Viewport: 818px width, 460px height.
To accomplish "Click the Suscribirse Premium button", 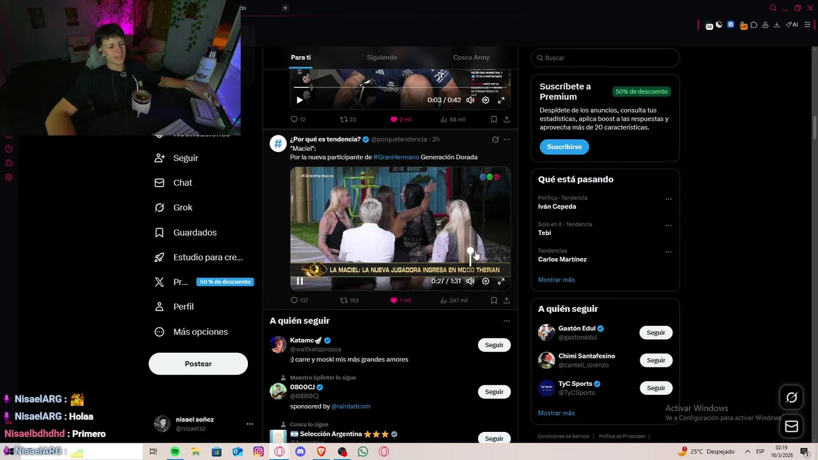I will tap(564, 147).
